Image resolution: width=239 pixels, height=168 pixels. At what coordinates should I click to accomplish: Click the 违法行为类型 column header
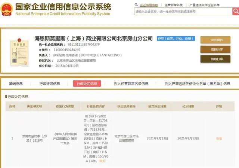(x=65, y=106)
